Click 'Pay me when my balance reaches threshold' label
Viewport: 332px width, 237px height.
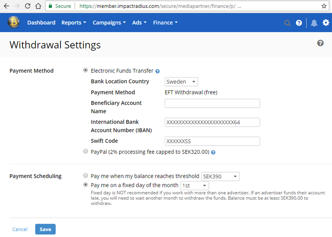click(145, 176)
